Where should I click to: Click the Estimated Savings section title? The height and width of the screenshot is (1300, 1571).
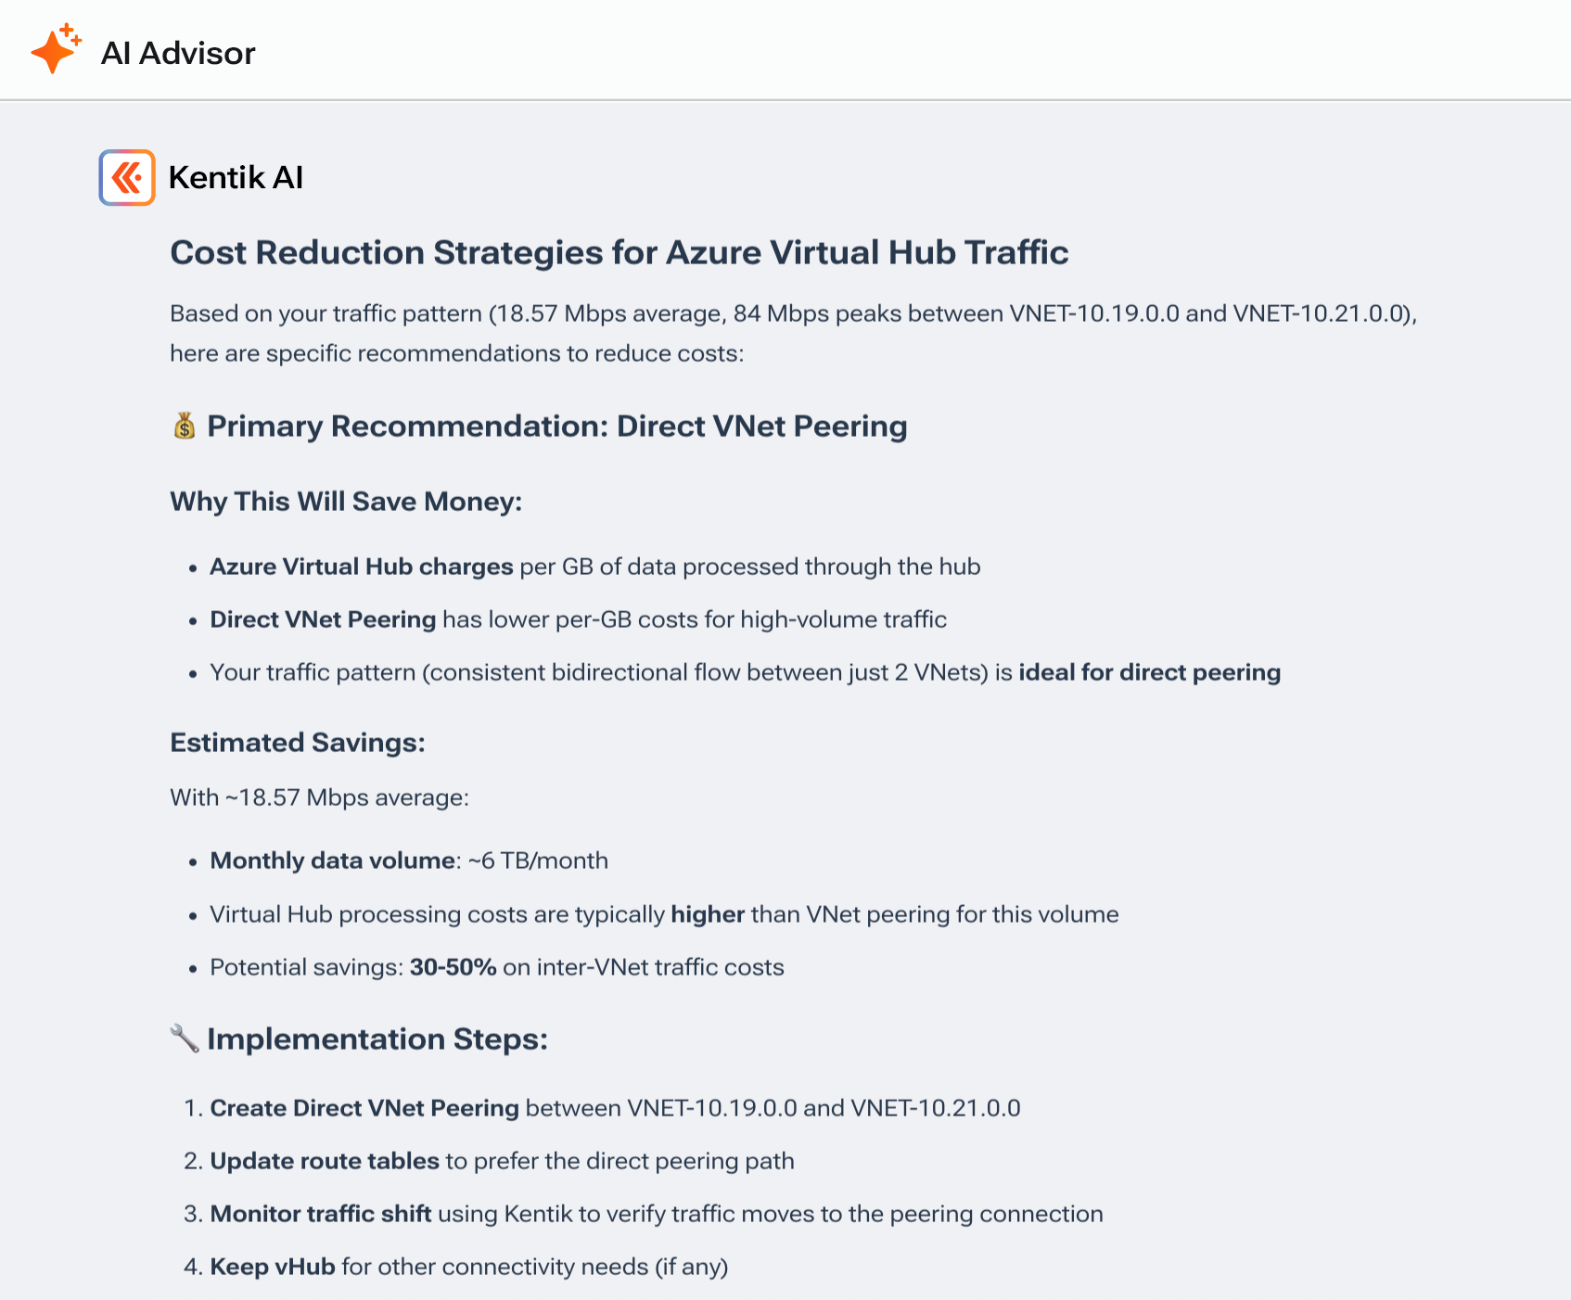click(298, 742)
